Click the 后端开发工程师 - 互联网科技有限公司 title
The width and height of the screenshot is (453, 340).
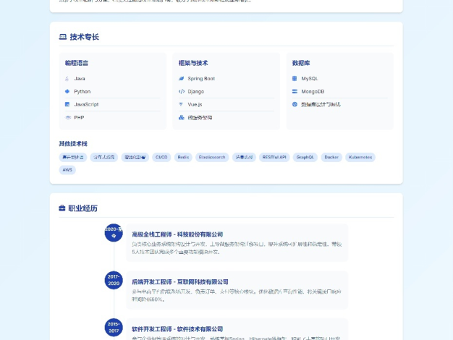click(x=180, y=281)
